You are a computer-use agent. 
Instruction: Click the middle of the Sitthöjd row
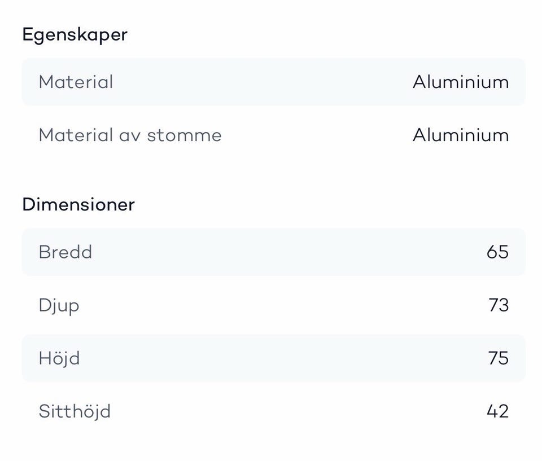tap(273, 411)
